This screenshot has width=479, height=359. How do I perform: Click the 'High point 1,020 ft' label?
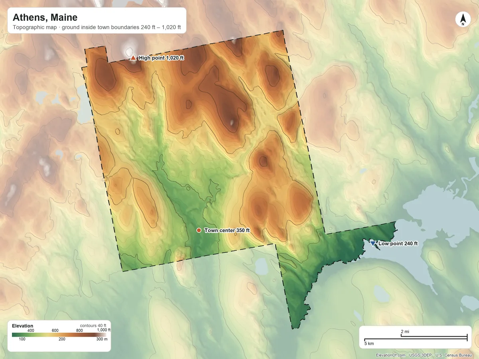click(x=161, y=58)
